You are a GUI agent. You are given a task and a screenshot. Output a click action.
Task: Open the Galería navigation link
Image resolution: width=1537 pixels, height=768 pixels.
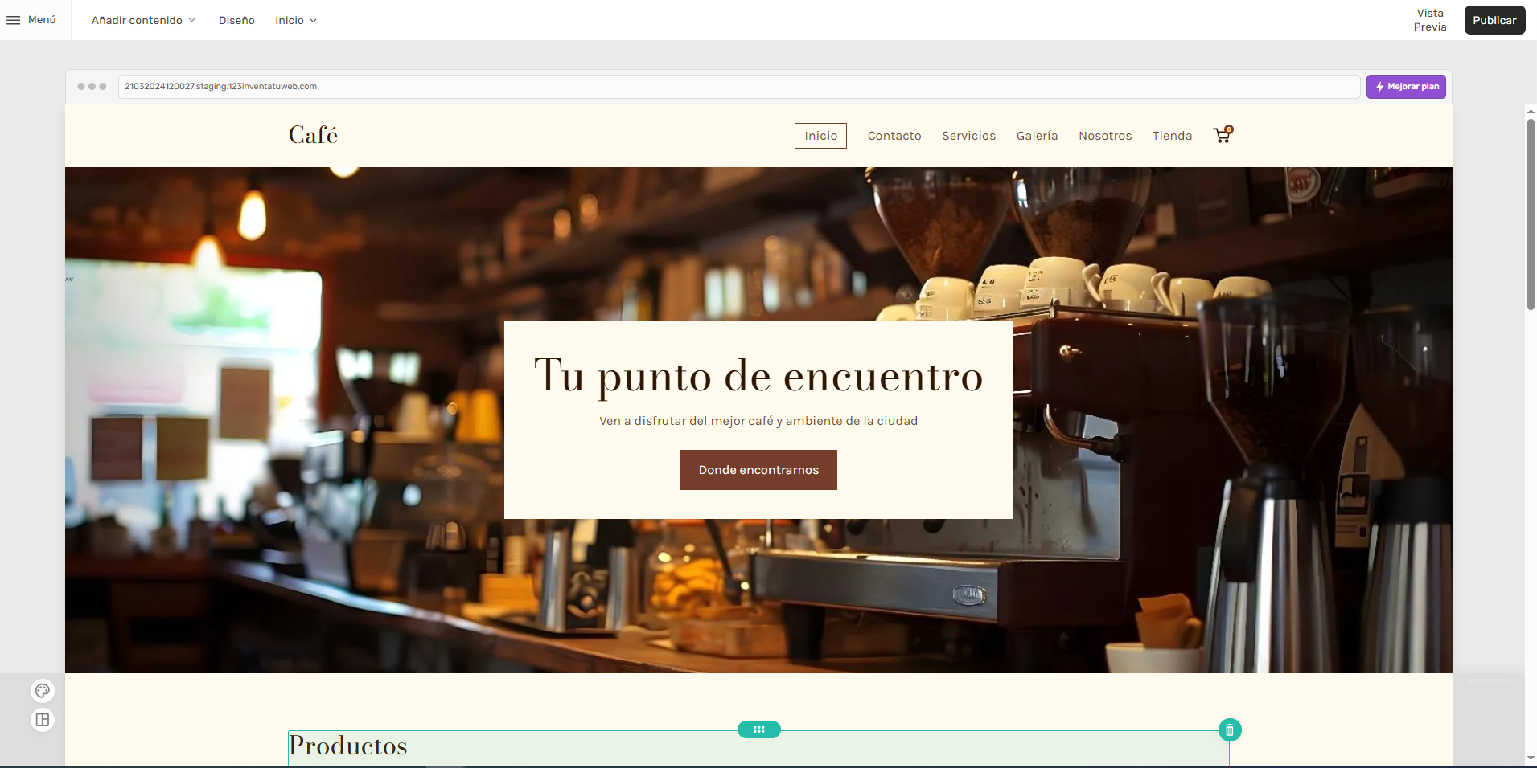(x=1037, y=136)
